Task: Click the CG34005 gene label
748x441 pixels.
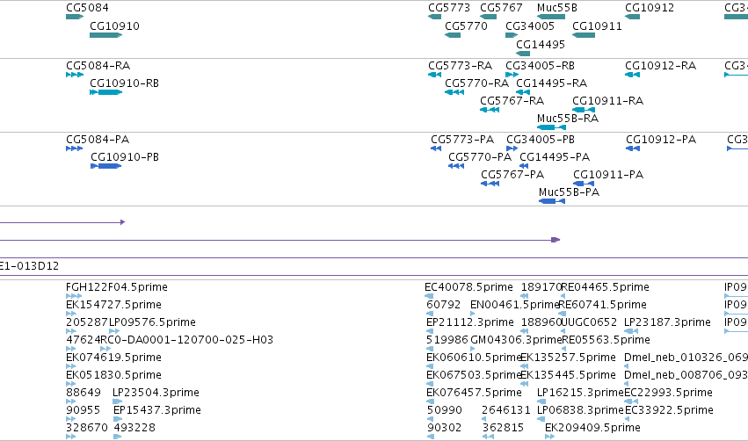Action: pos(529,26)
